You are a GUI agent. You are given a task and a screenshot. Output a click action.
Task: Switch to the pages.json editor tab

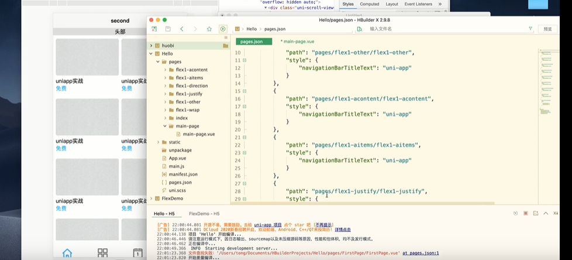point(254,42)
